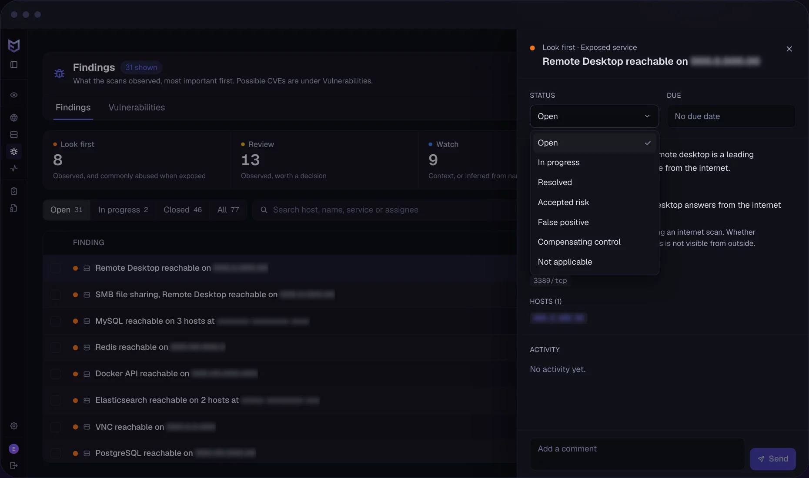Open the eye overview icon in sidebar
809x478 pixels.
[x=14, y=95]
